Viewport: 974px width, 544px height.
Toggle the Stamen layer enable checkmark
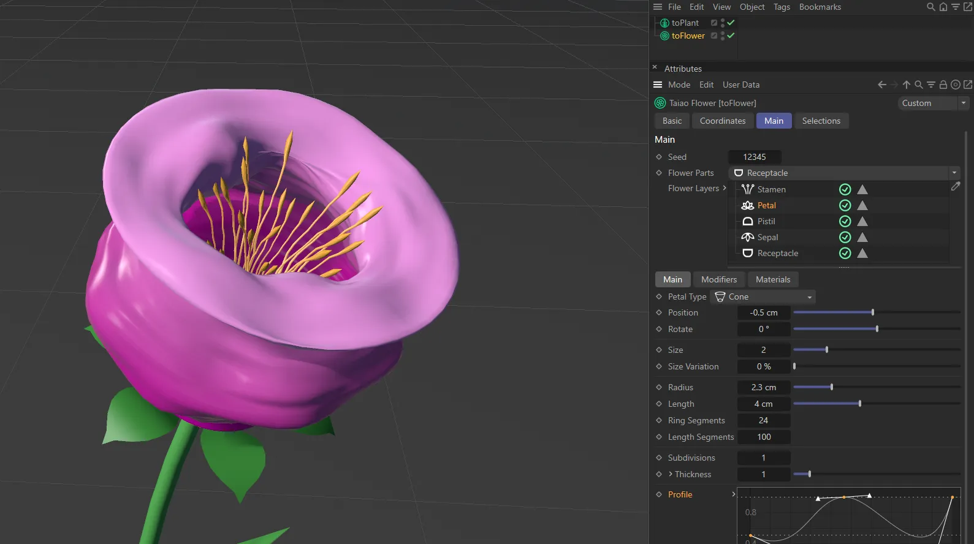(845, 189)
